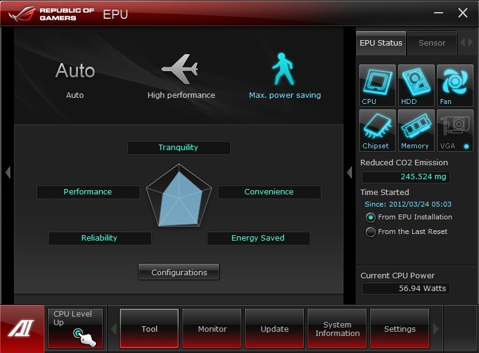Show the previous status tab with left arrow
This screenshot has height=353, width=479.
[x=463, y=43]
